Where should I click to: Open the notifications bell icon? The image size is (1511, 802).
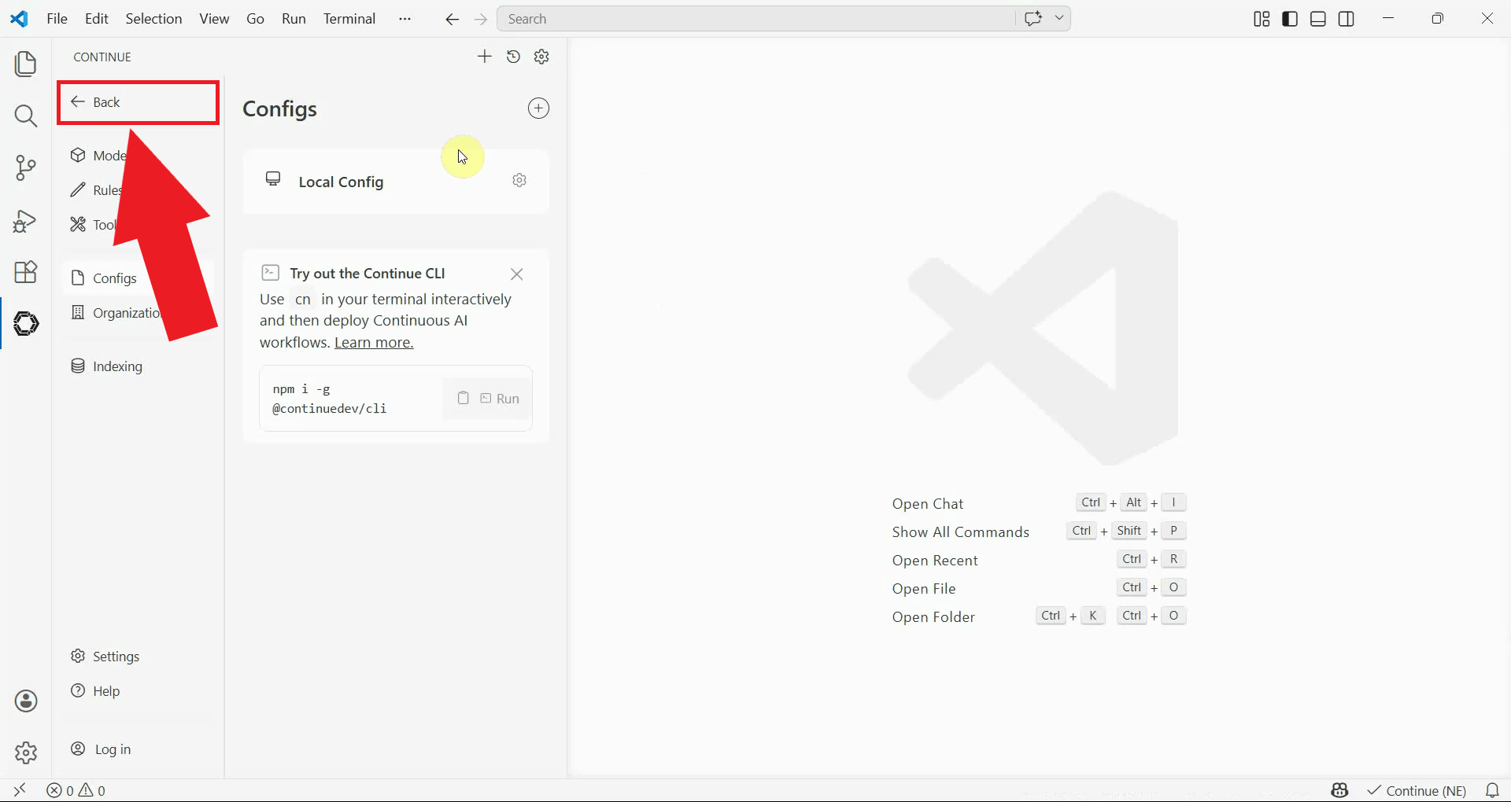tap(1493, 790)
